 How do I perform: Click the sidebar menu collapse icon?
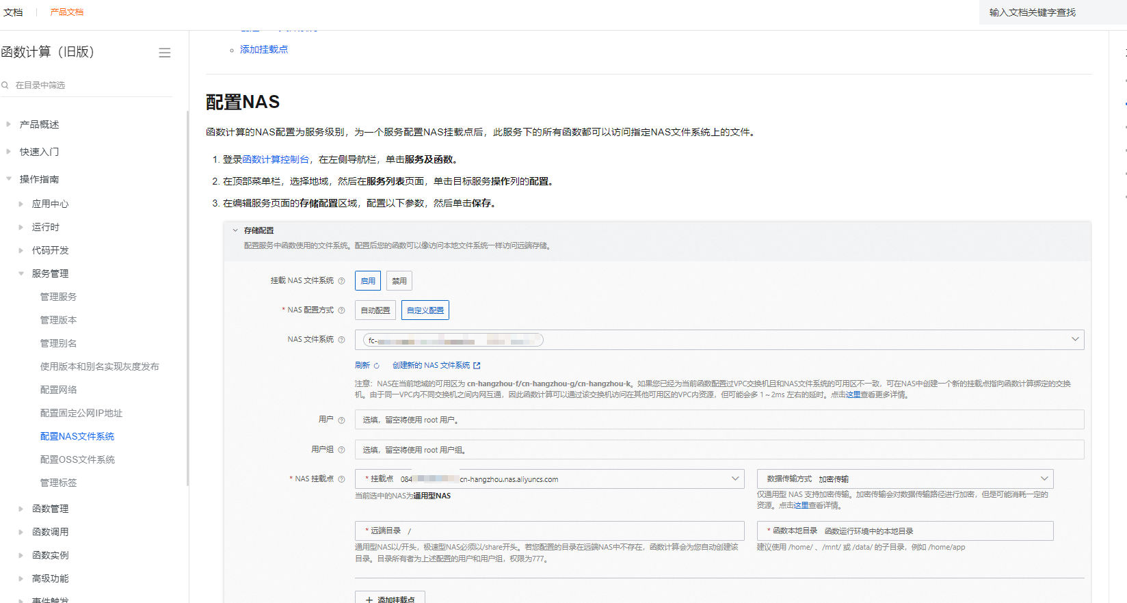165,53
